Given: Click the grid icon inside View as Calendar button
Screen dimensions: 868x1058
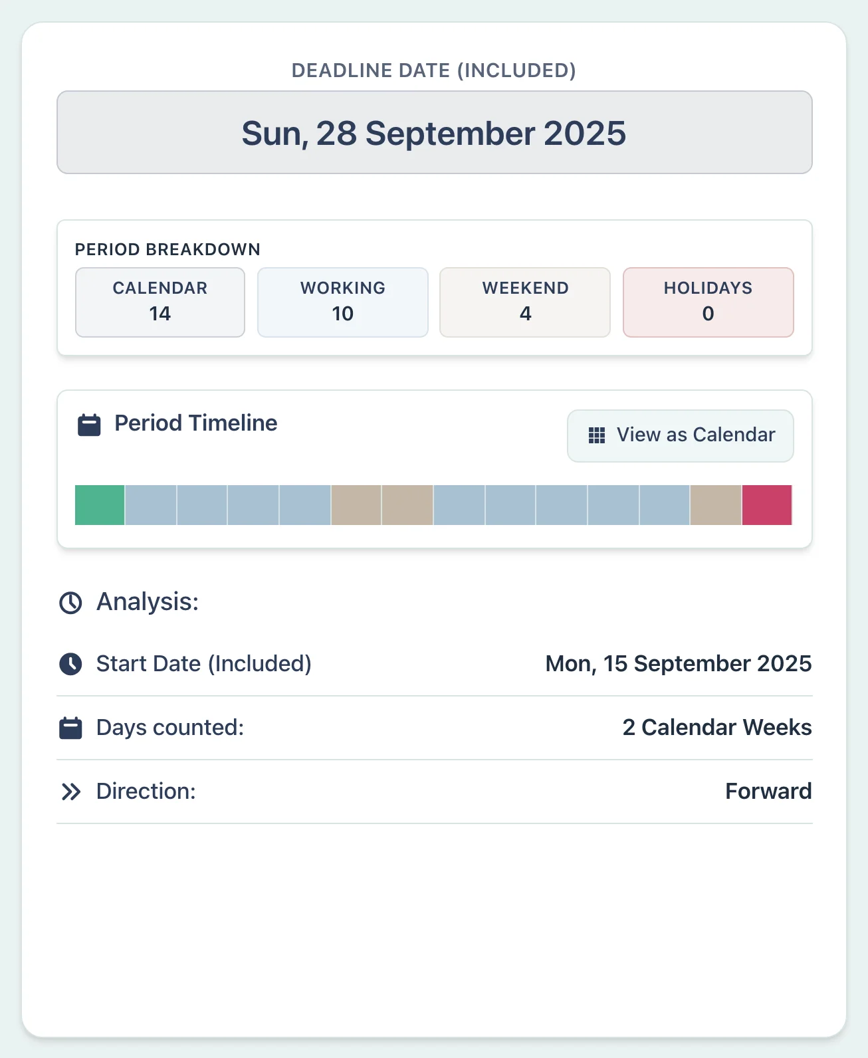Looking at the screenshot, I should (597, 435).
